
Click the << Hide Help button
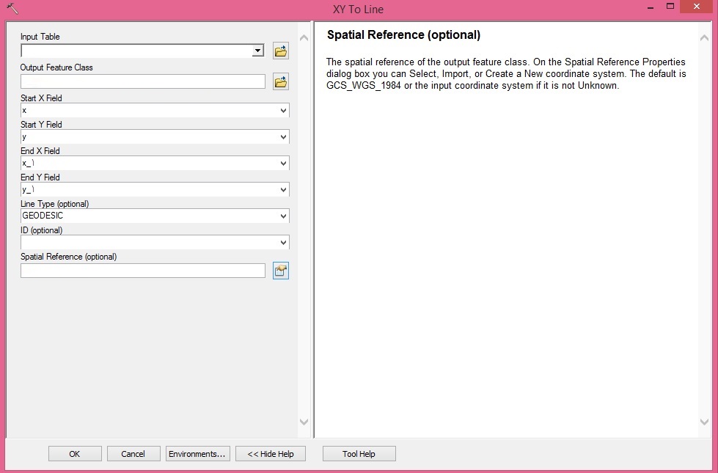click(x=271, y=454)
